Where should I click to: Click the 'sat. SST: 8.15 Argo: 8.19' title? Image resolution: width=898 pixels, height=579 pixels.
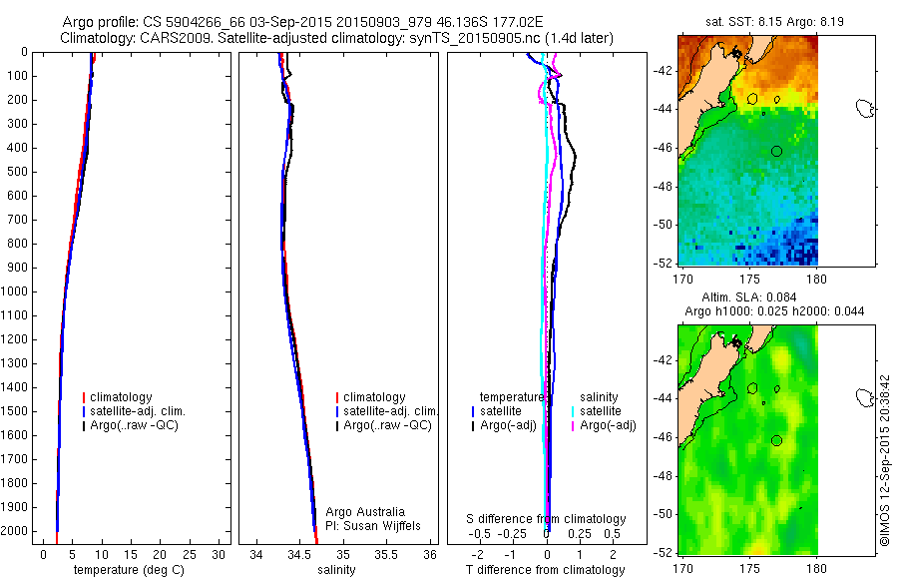[774, 22]
